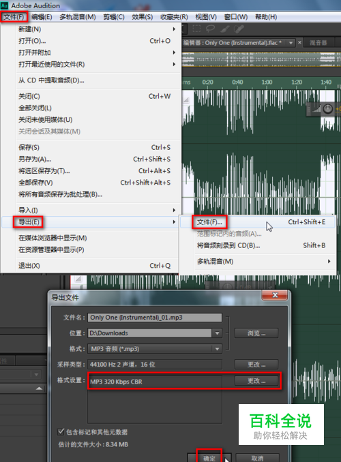Click the 0:40 mark on timeline ruler
341x462 pixels.
(237, 82)
